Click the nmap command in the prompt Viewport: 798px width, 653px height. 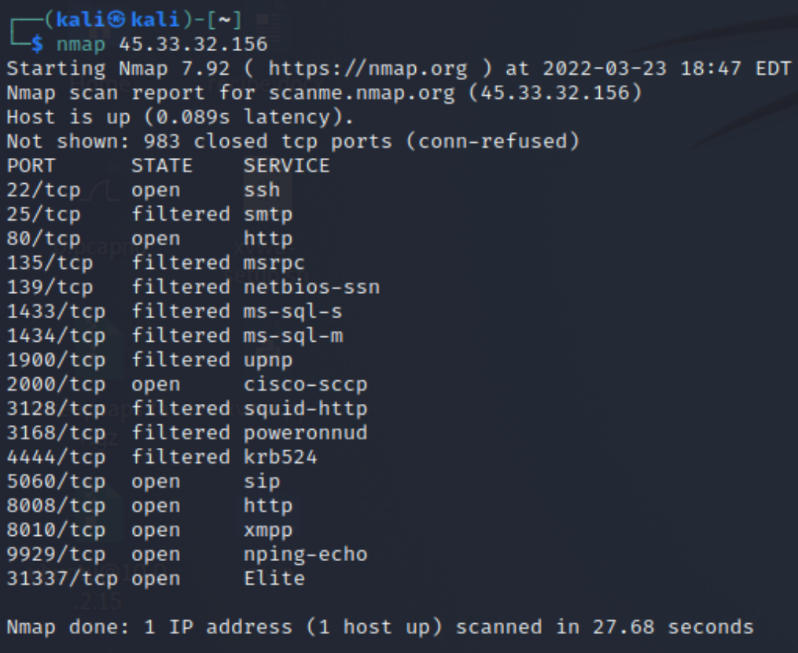(x=81, y=45)
